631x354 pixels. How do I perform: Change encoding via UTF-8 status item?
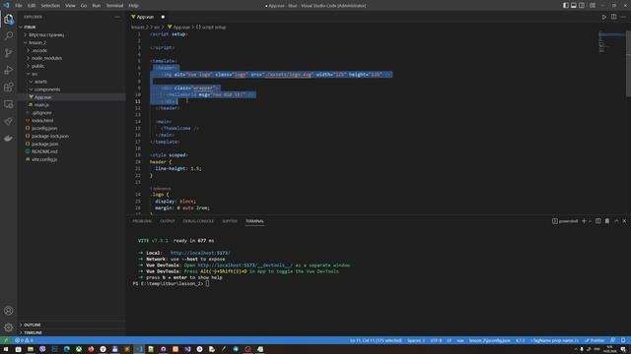click(436, 340)
